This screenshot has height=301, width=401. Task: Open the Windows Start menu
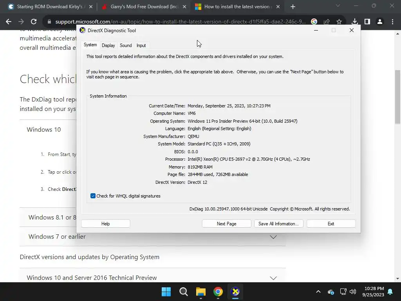(166, 292)
